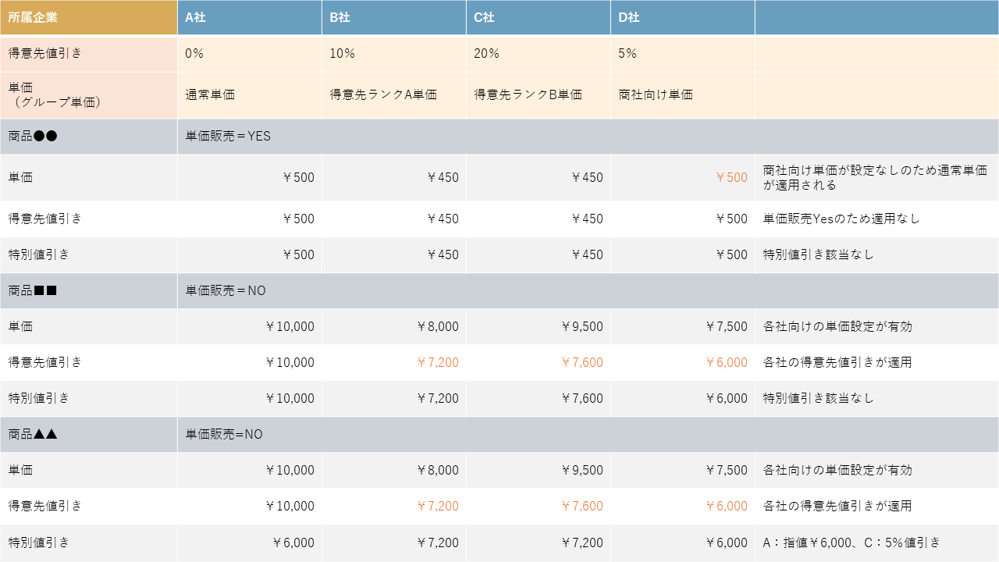Click 特別値引き row label under 商品▲▲
Image resolution: width=999 pixels, height=562 pixels.
coord(39,542)
